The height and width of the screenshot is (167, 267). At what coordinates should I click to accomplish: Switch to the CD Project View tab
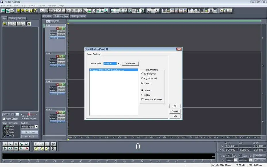[x=78, y=16]
